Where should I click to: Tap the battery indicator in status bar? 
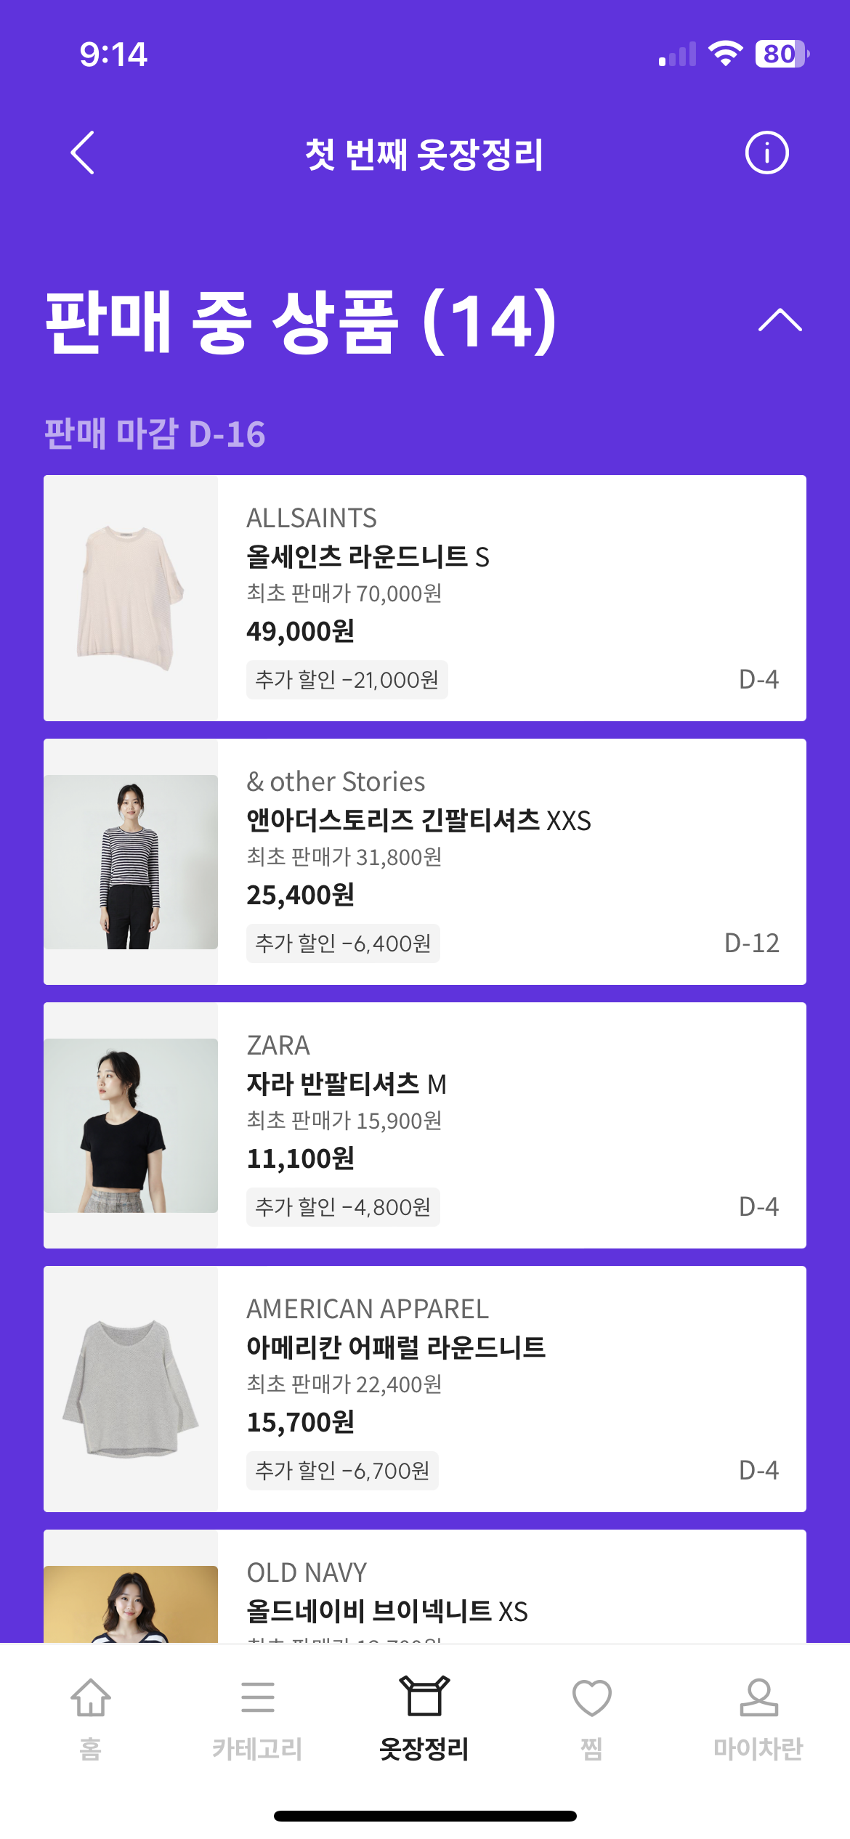(782, 54)
